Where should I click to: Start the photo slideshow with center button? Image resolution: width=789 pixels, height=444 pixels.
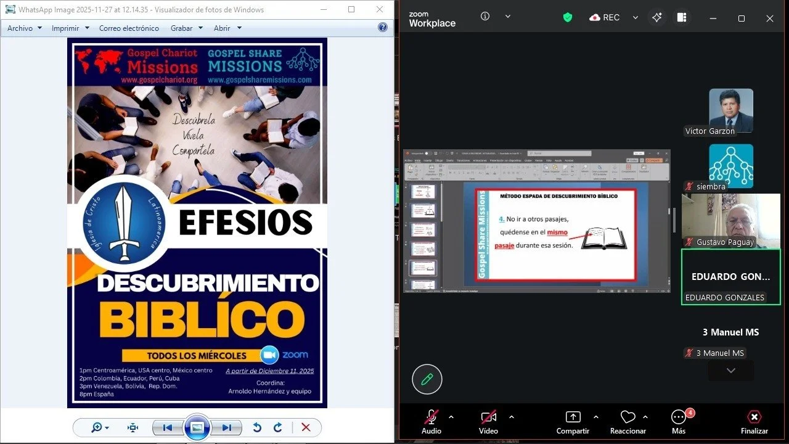coord(197,427)
